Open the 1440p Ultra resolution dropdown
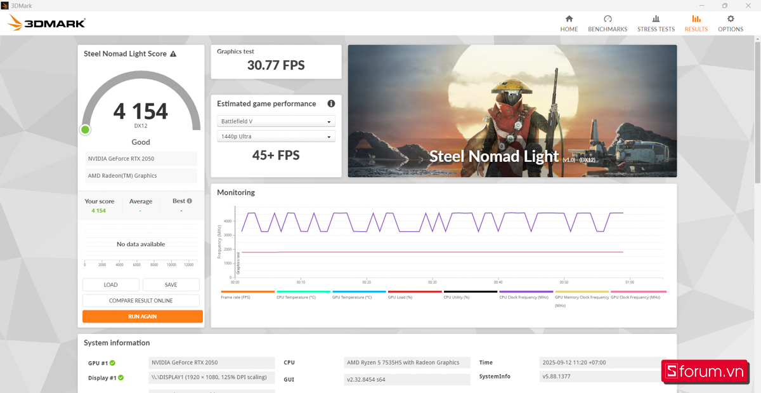Image resolution: width=761 pixels, height=393 pixels. pos(276,137)
